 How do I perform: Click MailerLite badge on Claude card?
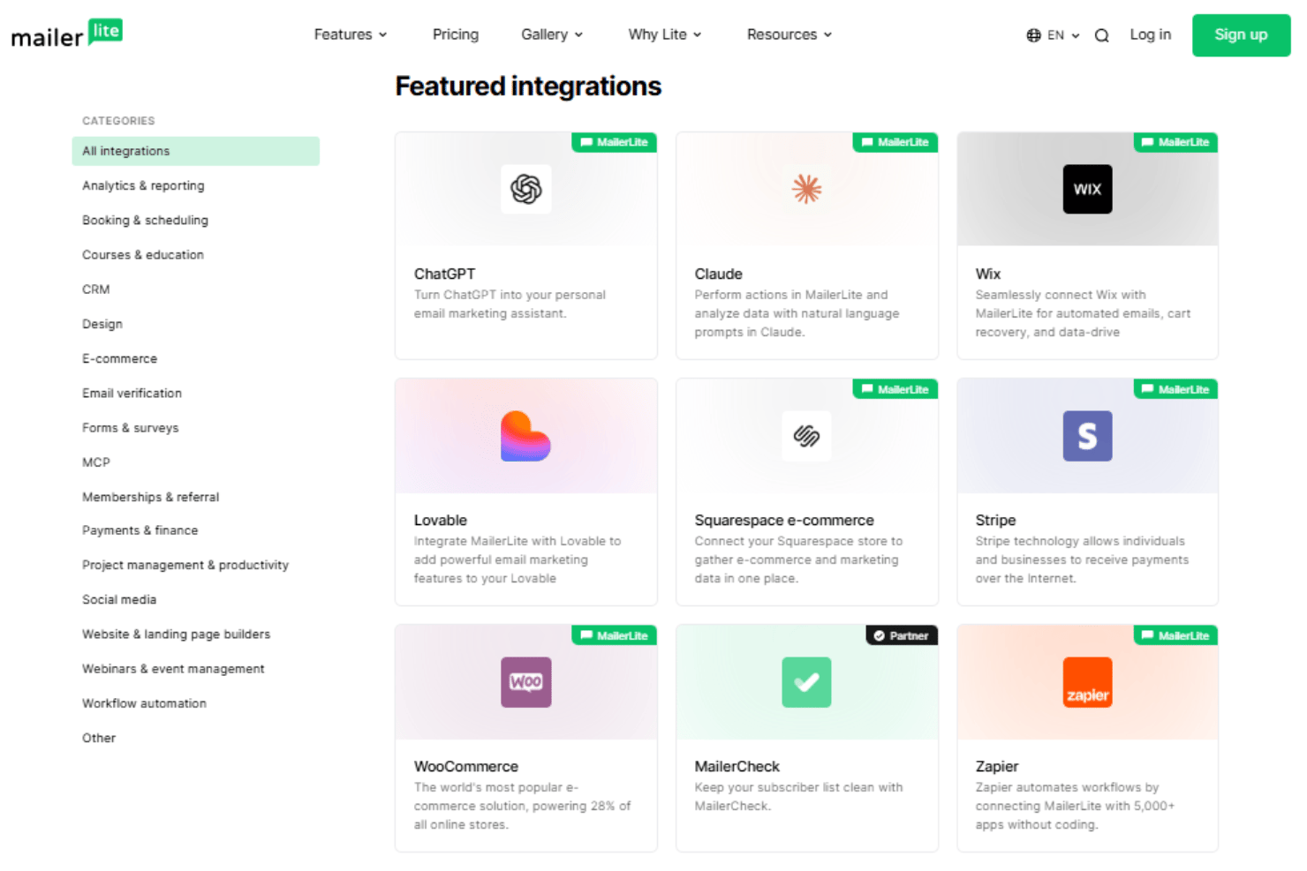pos(895,142)
